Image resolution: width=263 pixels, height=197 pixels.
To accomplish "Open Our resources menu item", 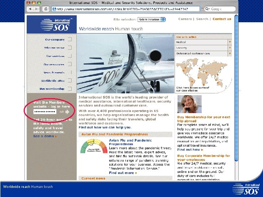I will pyautogui.click(x=54, y=64).
